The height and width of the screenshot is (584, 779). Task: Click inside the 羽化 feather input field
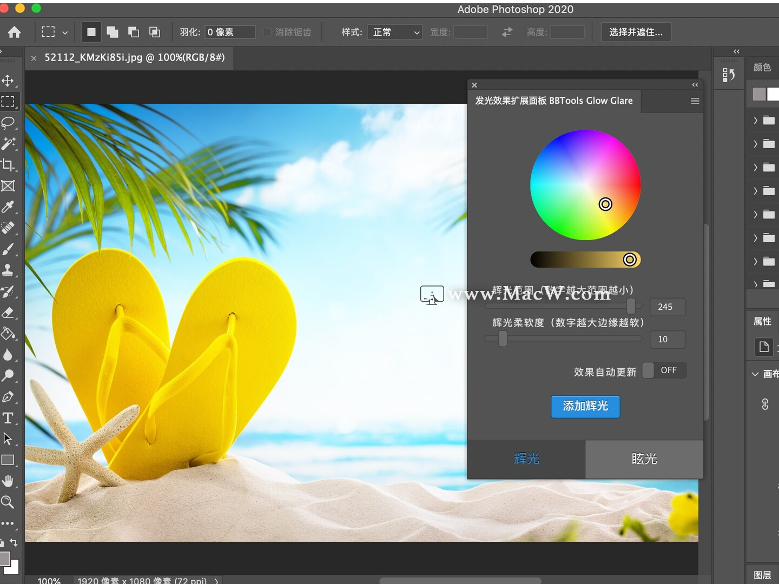(x=229, y=32)
